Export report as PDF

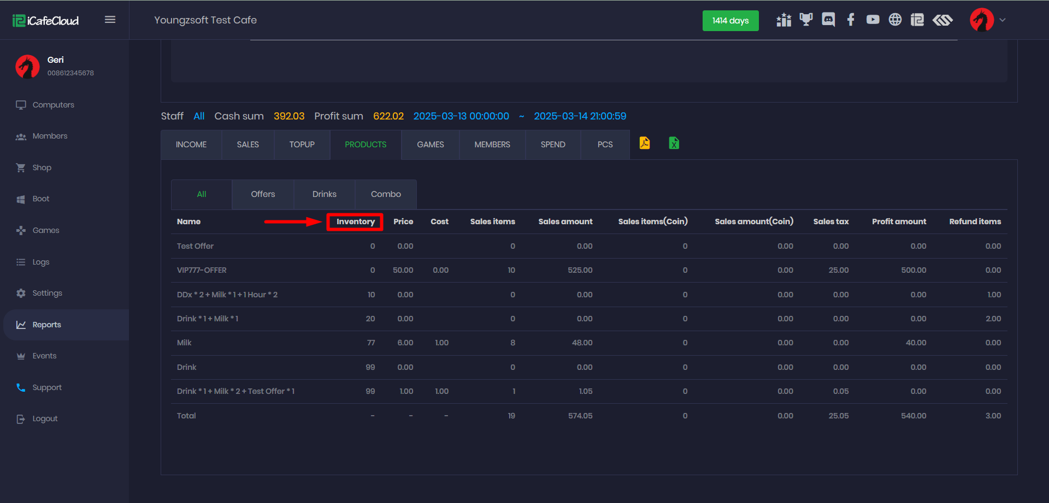click(645, 143)
